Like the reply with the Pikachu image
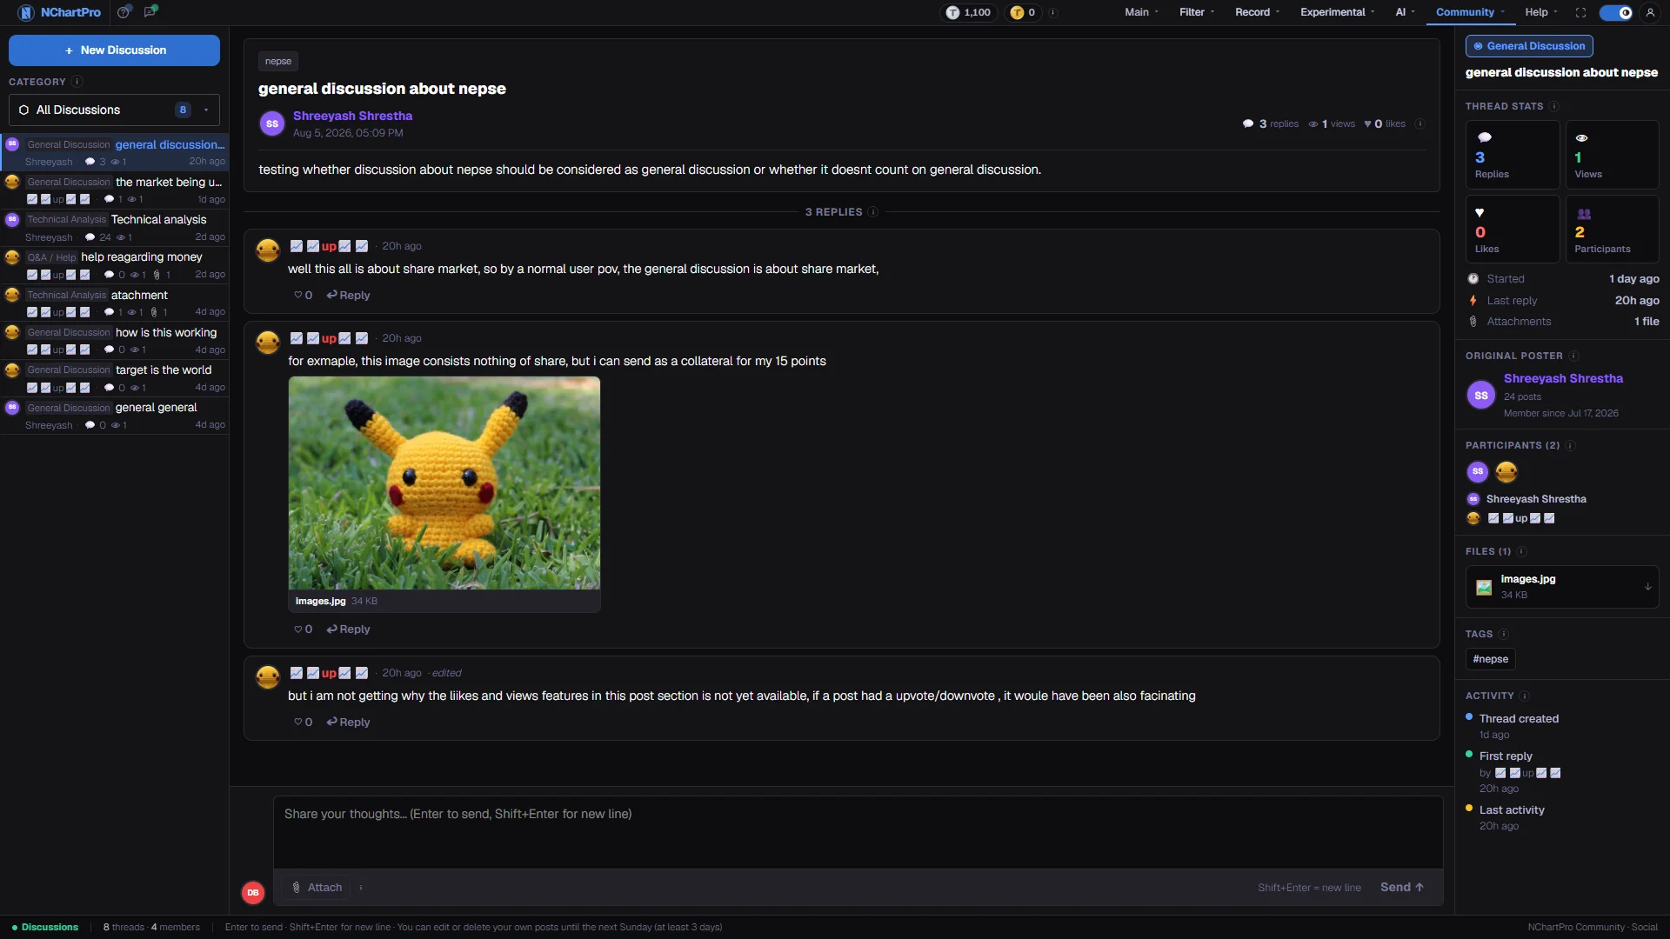1670x939 pixels. (303, 629)
